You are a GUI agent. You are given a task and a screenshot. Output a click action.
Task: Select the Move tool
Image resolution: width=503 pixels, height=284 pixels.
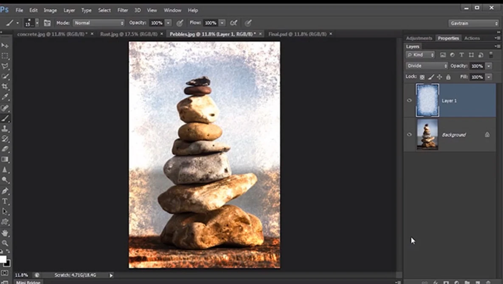pos(5,46)
